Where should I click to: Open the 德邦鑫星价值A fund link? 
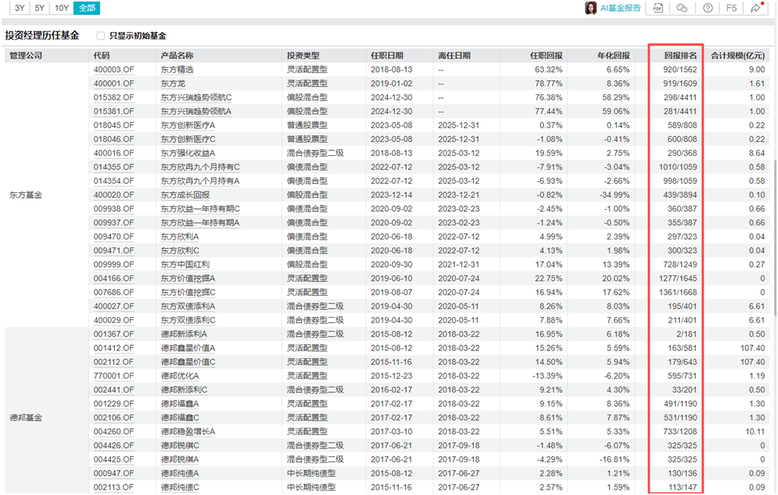(x=188, y=347)
